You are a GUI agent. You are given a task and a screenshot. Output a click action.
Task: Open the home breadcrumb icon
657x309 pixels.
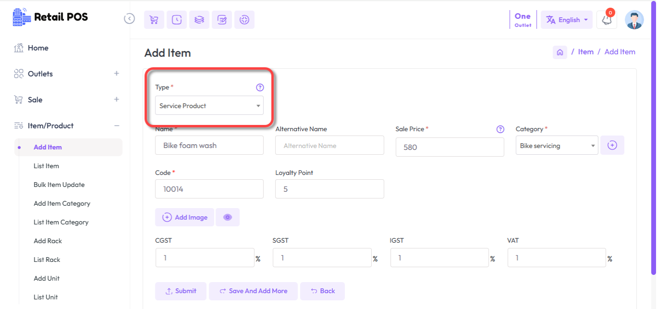(x=559, y=51)
